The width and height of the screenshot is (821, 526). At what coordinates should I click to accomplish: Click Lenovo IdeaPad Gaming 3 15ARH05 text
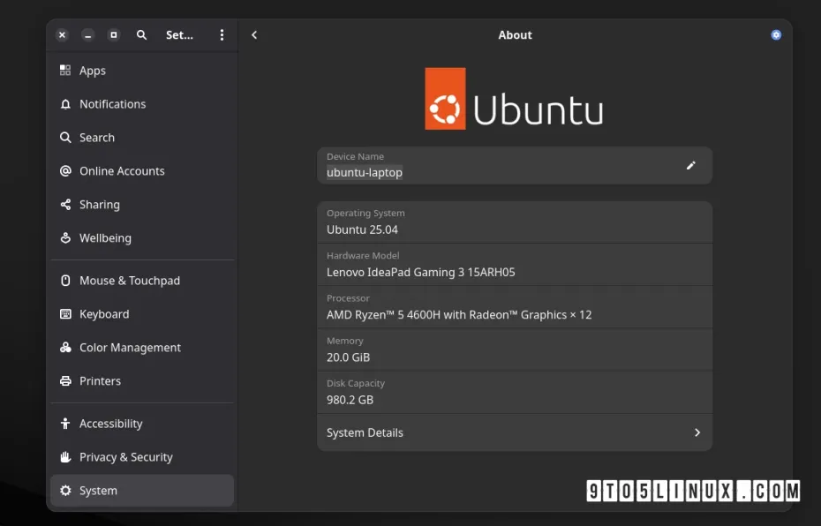[421, 272]
